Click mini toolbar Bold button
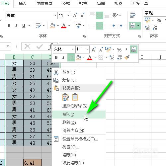This screenshot has height=166, width=166. pos(56,57)
